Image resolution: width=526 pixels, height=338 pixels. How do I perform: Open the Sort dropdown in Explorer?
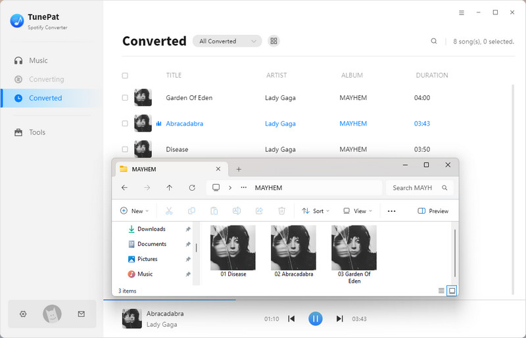(x=316, y=211)
